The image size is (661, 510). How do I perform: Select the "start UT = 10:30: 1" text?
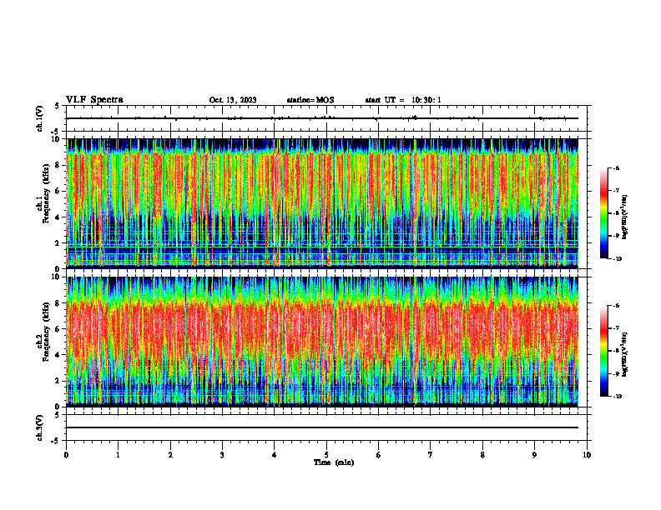[403, 100]
